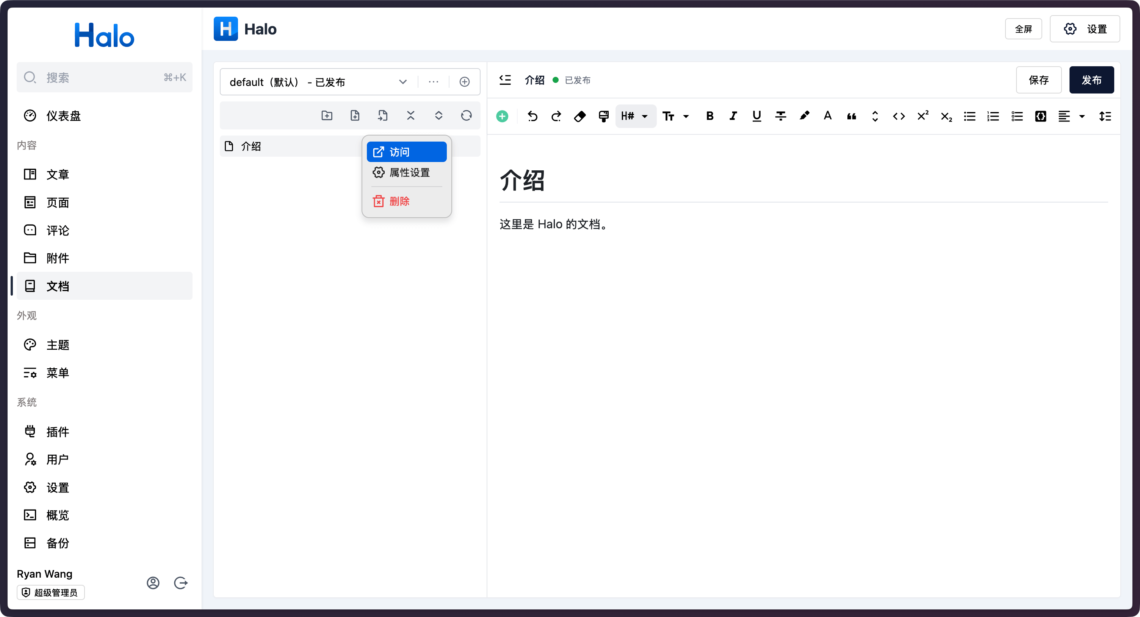Click the refresh icon in document tree toolbar

(466, 116)
